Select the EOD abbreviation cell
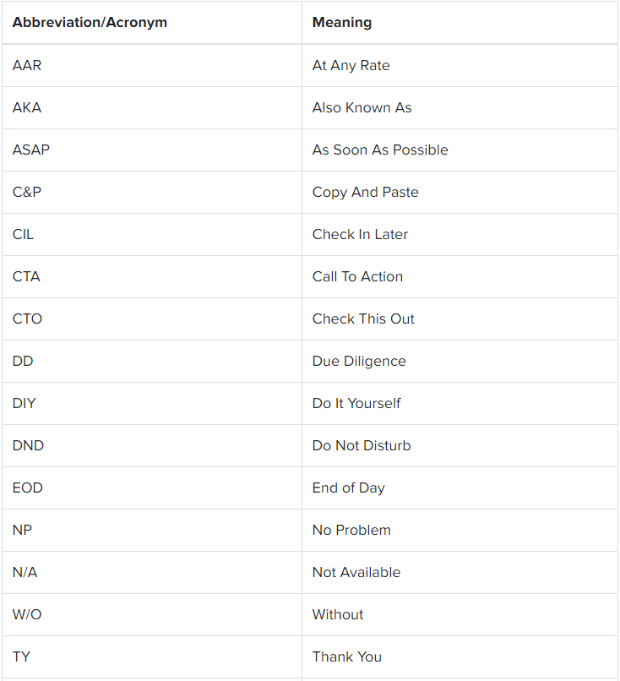Viewport: 620px width, 681px height. point(152,488)
